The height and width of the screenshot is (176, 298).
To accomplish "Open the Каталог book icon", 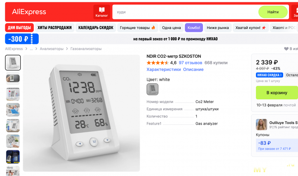I will tap(102, 10).
